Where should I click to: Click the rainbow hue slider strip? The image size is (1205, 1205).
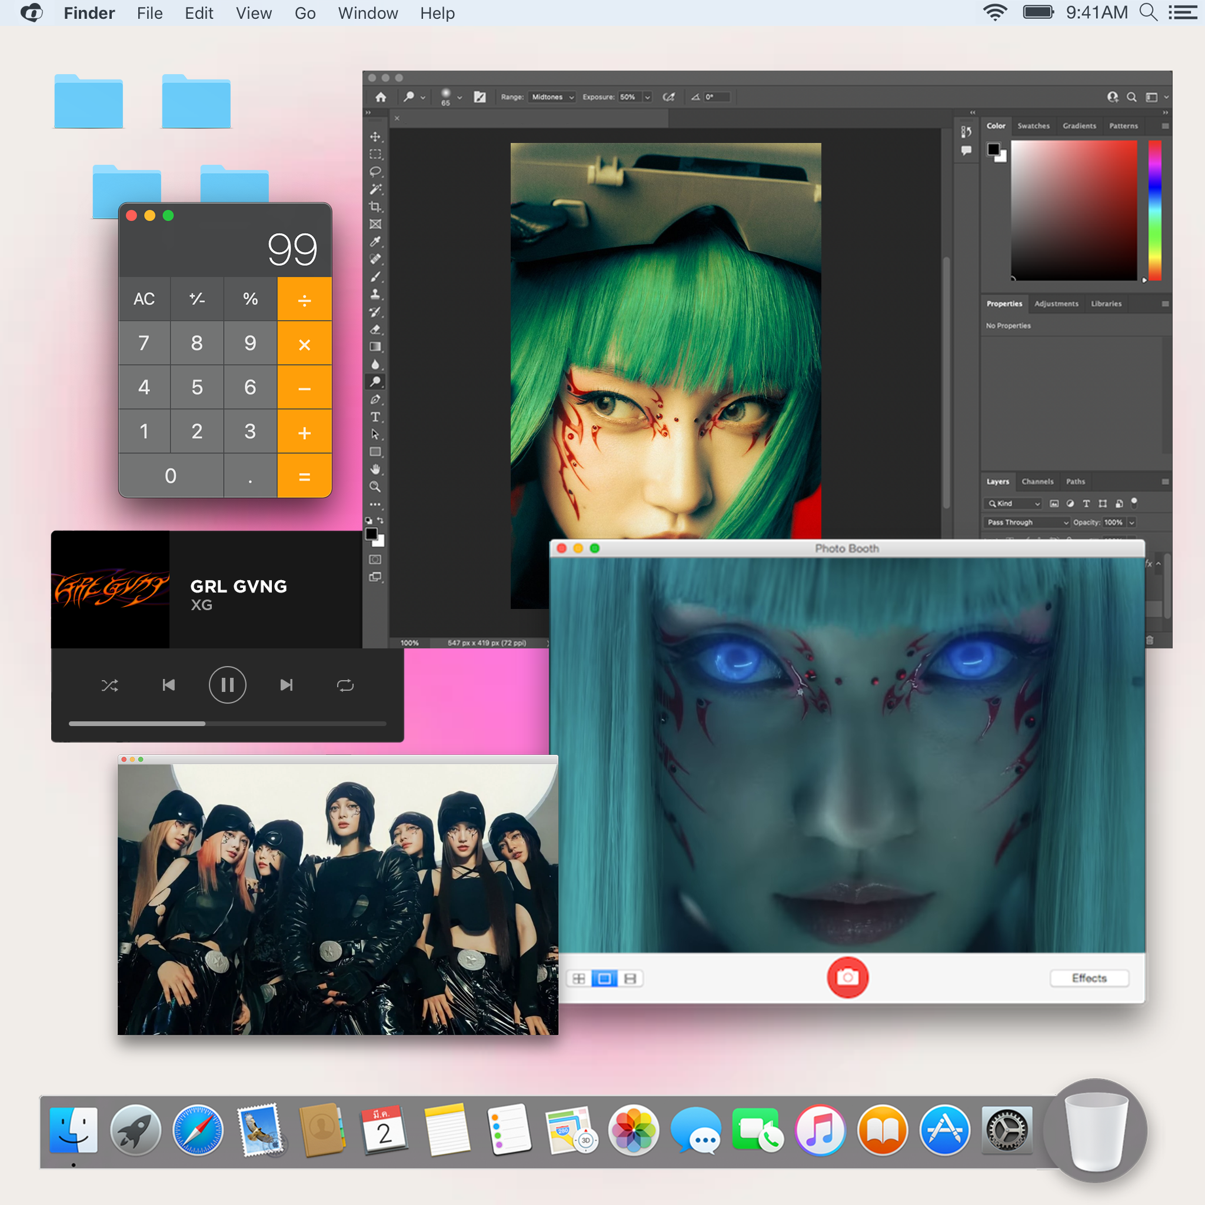(1154, 210)
